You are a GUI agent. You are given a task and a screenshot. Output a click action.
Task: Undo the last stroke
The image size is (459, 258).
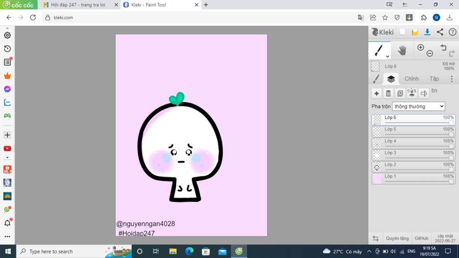click(443, 47)
